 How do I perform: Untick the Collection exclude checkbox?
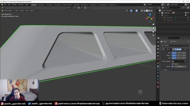186,13
